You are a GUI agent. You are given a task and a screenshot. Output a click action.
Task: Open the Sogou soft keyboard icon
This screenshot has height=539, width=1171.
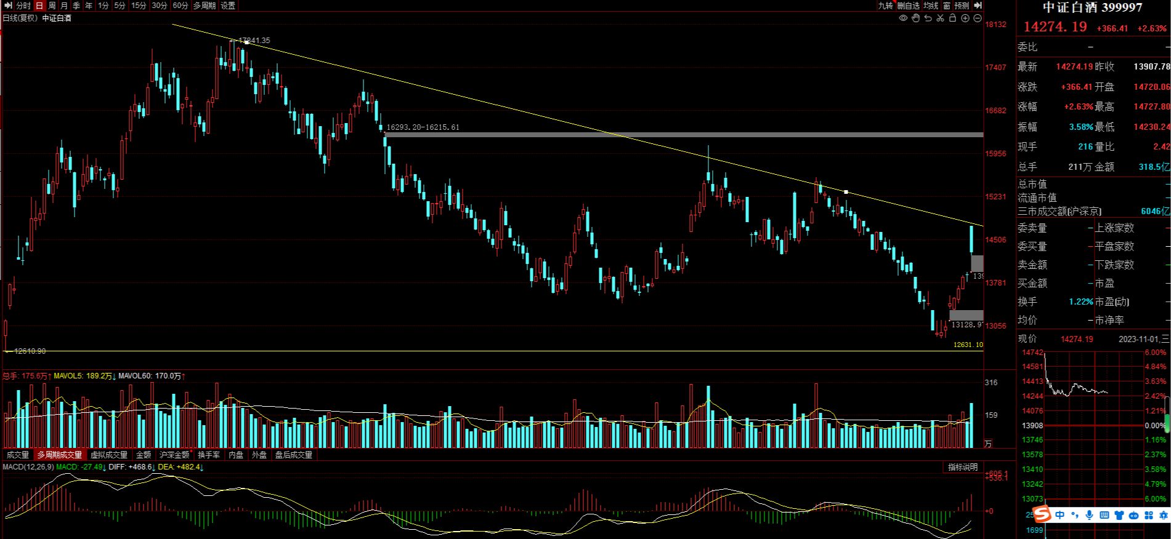click(1104, 515)
